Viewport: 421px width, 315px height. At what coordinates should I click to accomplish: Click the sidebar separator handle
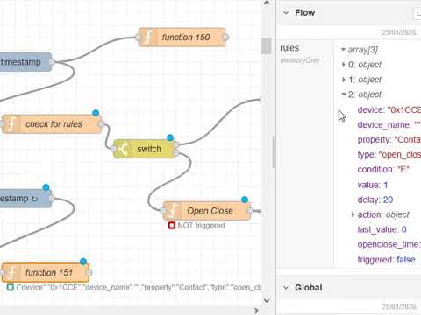pos(274,152)
